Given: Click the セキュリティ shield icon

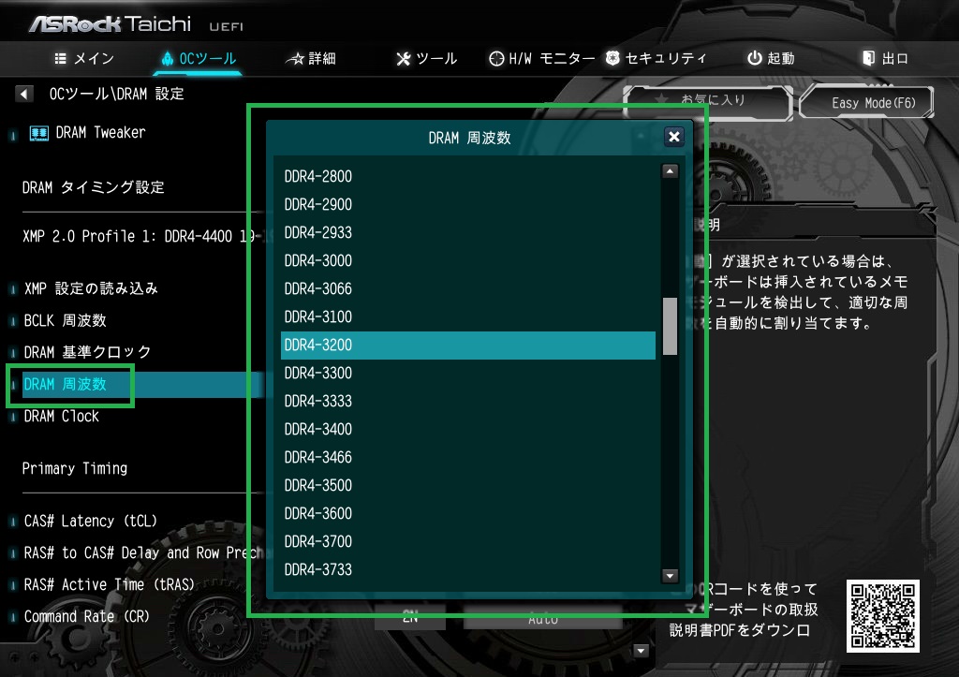Looking at the screenshot, I should (612, 58).
